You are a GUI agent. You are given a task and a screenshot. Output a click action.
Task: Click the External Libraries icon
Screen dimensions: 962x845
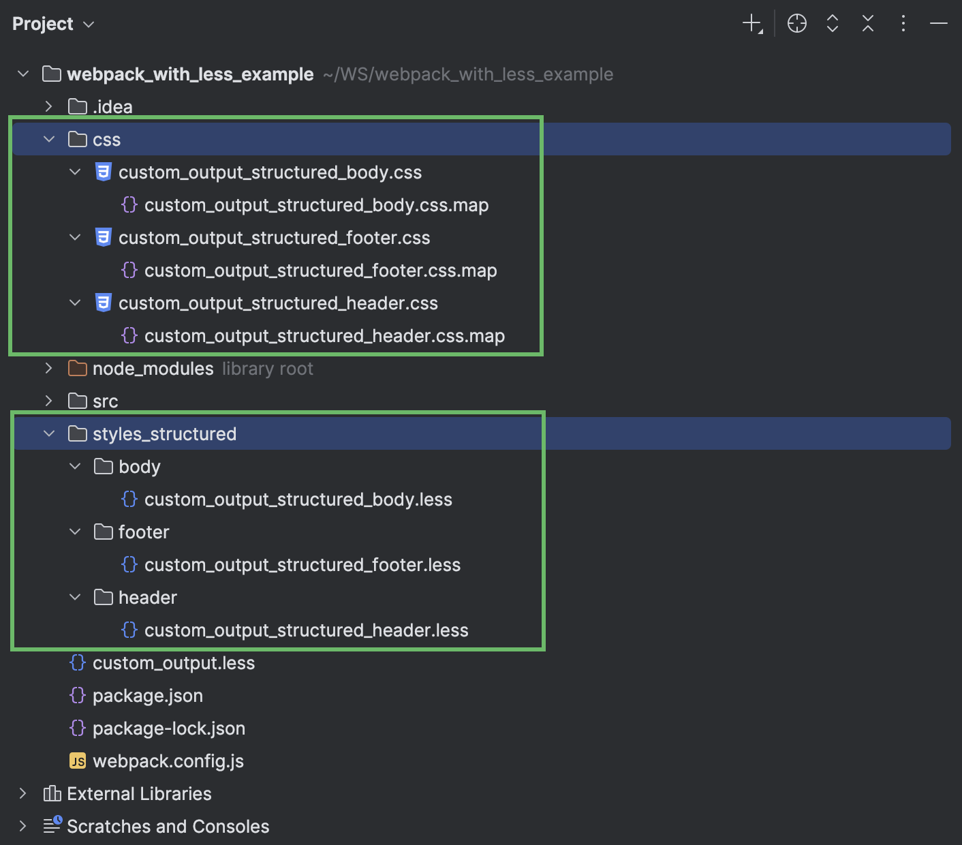pos(52,793)
